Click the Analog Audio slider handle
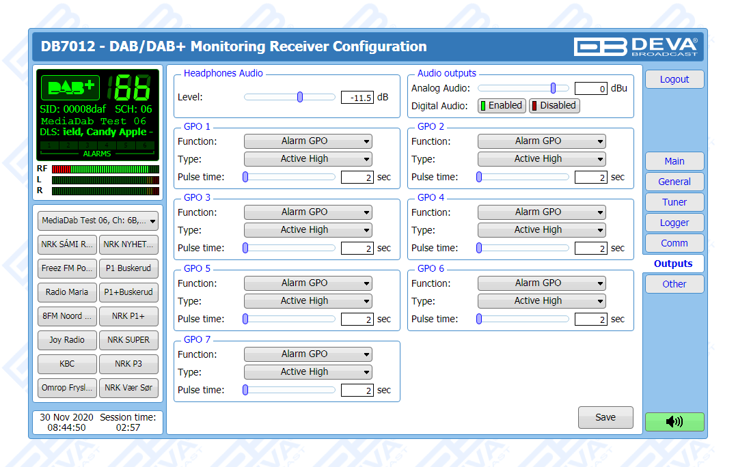Image resolution: width=736 pixels, height=467 pixels. point(554,88)
